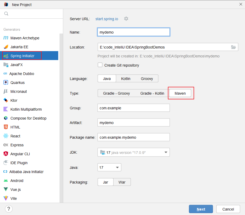Choose Gradle - Kotlin build type
The width and height of the screenshot is (245, 215).
152,93
